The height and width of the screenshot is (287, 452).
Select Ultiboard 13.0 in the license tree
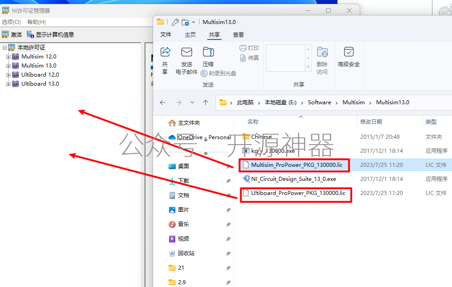click(40, 84)
